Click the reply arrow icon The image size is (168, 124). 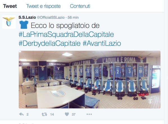click(x=21, y=114)
